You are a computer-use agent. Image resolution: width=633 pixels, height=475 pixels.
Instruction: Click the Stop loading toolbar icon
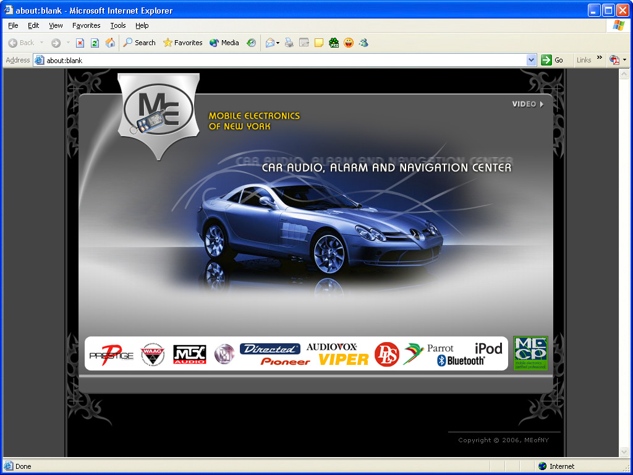click(80, 43)
